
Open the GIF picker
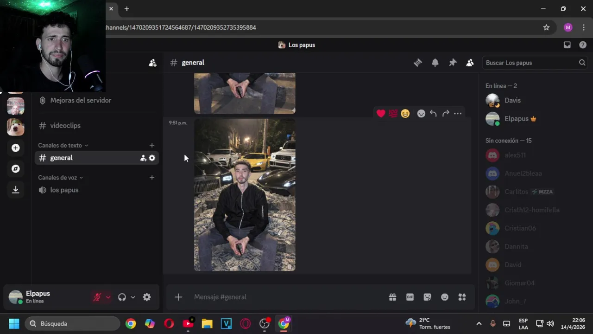pyautogui.click(x=410, y=297)
